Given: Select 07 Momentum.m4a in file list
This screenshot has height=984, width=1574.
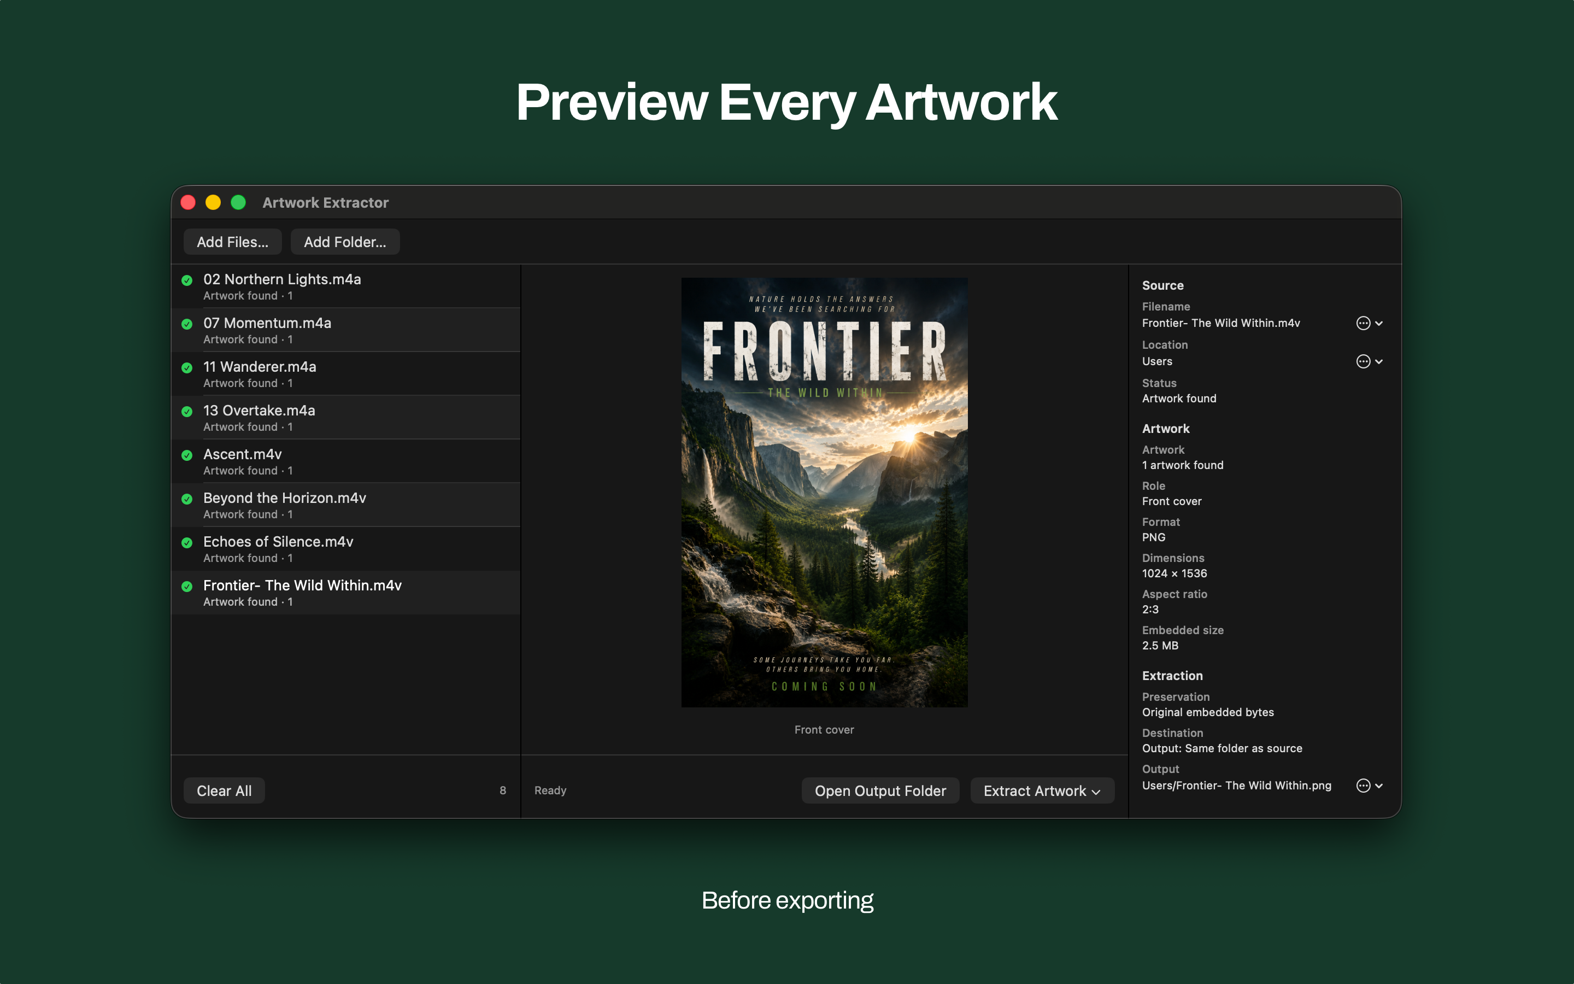Looking at the screenshot, I should point(346,330).
